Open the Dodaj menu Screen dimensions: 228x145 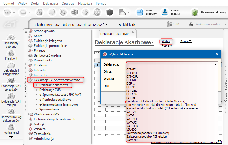pos(35,3)
